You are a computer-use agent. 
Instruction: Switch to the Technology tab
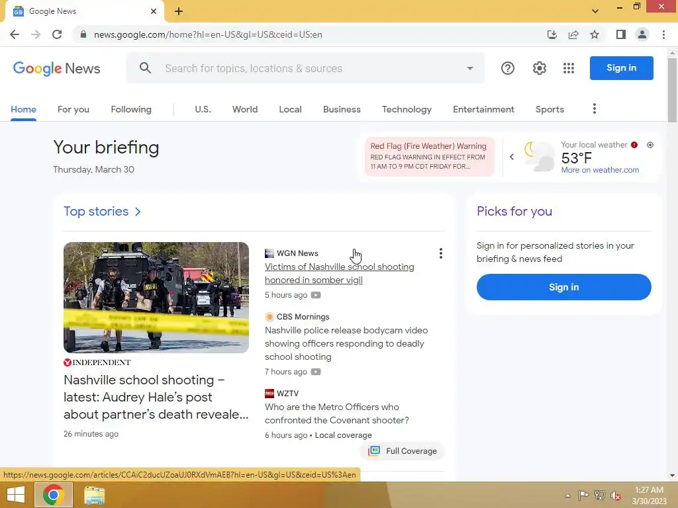point(407,109)
